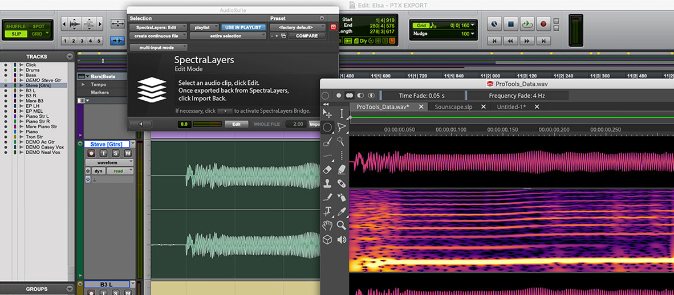Open the entire selection dropdown
Viewport: 674px width, 295px height.
(x=228, y=36)
